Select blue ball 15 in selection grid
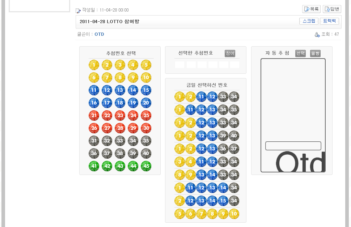 (146, 90)
